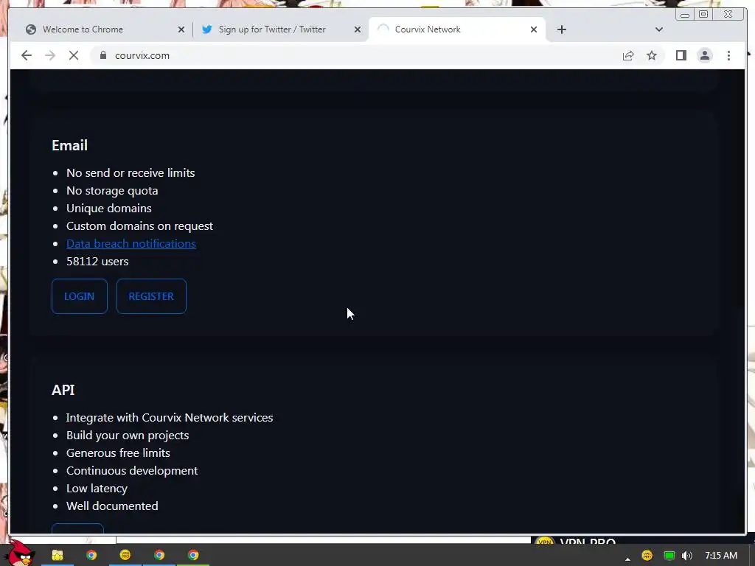Click the "58112 users" text
The image size is (755, 566).
pos(97,262)
